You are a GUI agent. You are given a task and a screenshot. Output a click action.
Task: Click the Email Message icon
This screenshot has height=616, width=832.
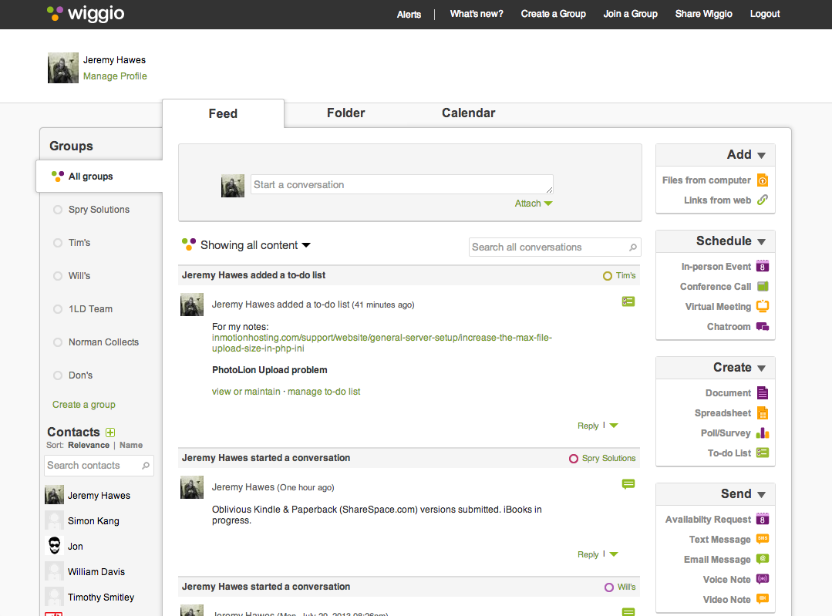[x=763, y=559]
